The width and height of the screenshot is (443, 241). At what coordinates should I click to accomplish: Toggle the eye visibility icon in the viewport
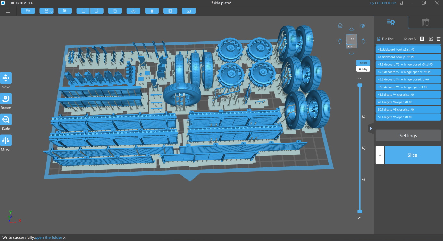click(x=363, y=26)
